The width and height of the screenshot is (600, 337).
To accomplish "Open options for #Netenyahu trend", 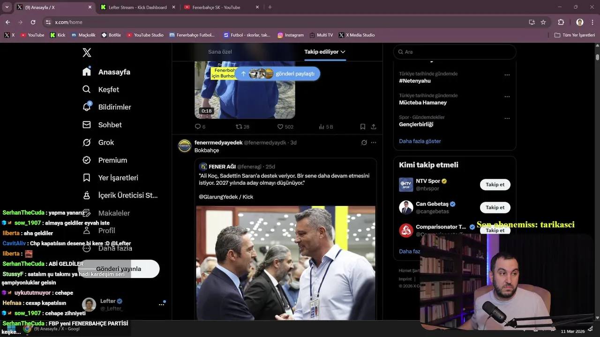I will (x=507, y=75).
